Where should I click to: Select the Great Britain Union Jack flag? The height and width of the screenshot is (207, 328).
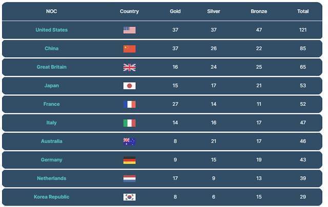[130, 67]
